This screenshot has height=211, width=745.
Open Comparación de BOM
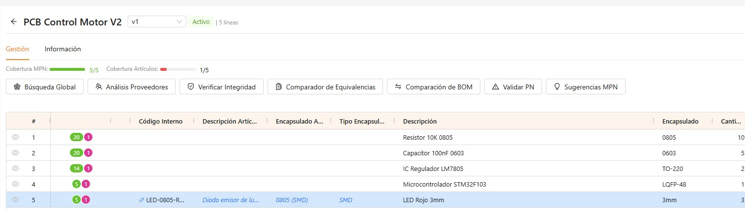point(433,87)
